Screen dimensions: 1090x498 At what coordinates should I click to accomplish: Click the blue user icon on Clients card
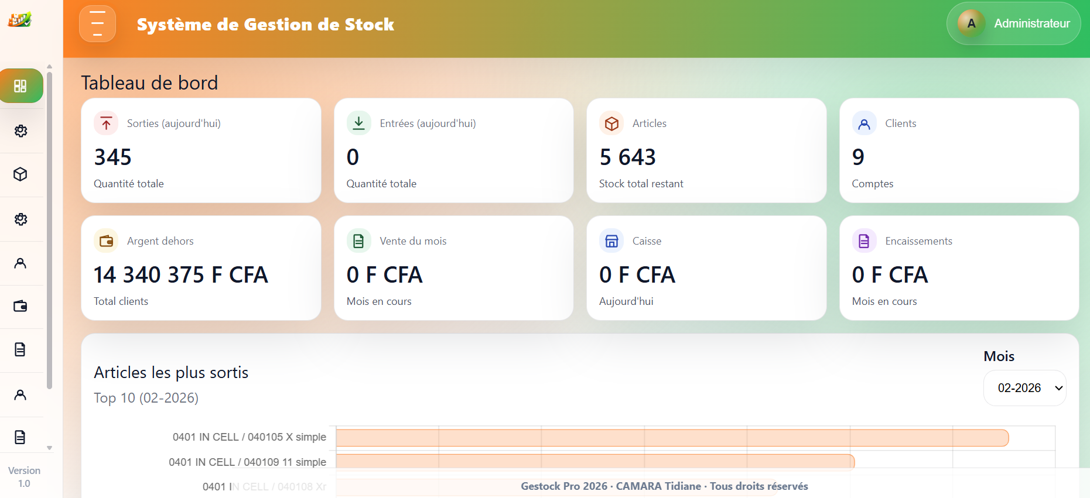[x=865, y=123]
